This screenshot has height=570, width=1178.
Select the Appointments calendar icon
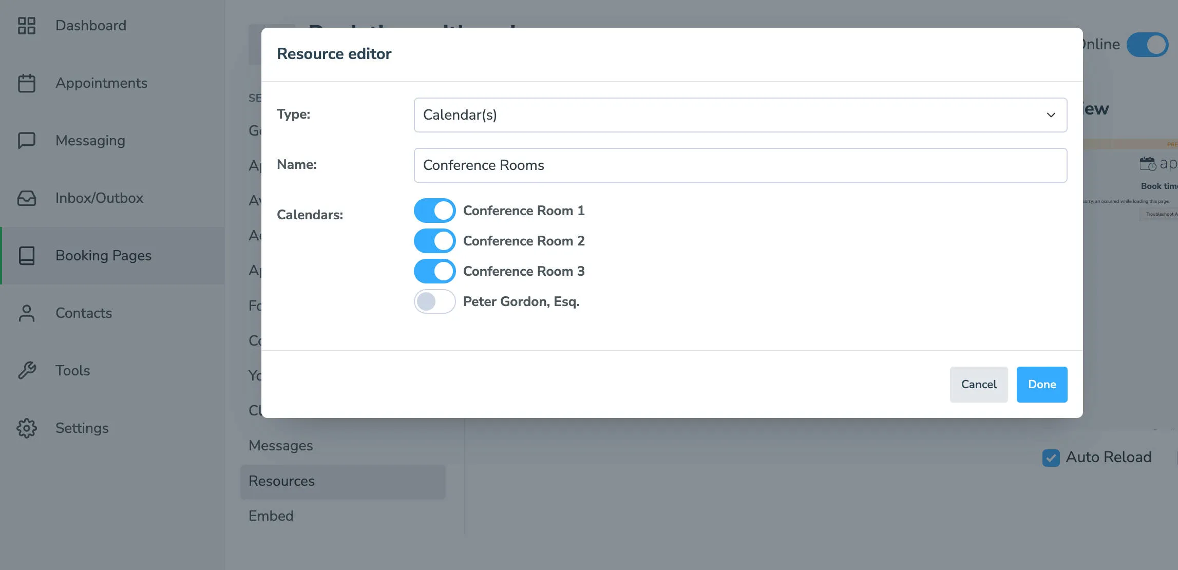[27, 83]
